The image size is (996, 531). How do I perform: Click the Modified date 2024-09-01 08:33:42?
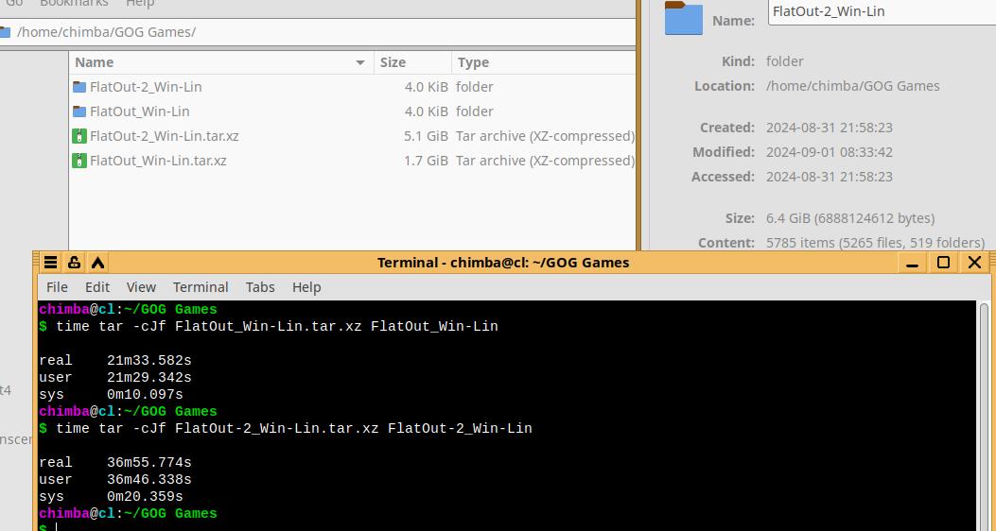click(x=829, y=152)
